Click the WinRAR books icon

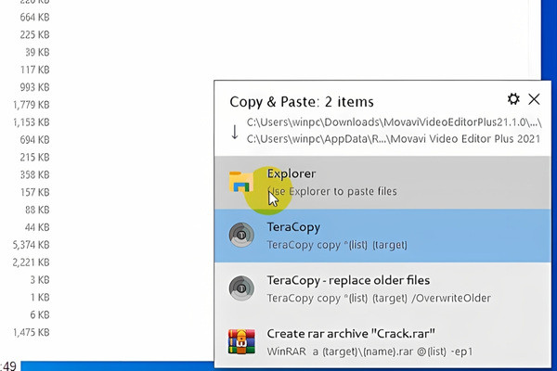pyautogui.click(x=241, y=341)
